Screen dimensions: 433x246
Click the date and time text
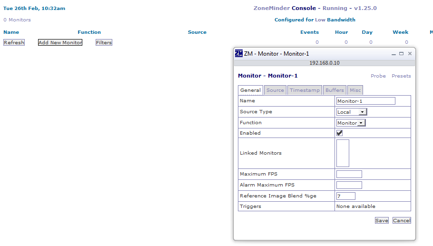coord(34,8)
